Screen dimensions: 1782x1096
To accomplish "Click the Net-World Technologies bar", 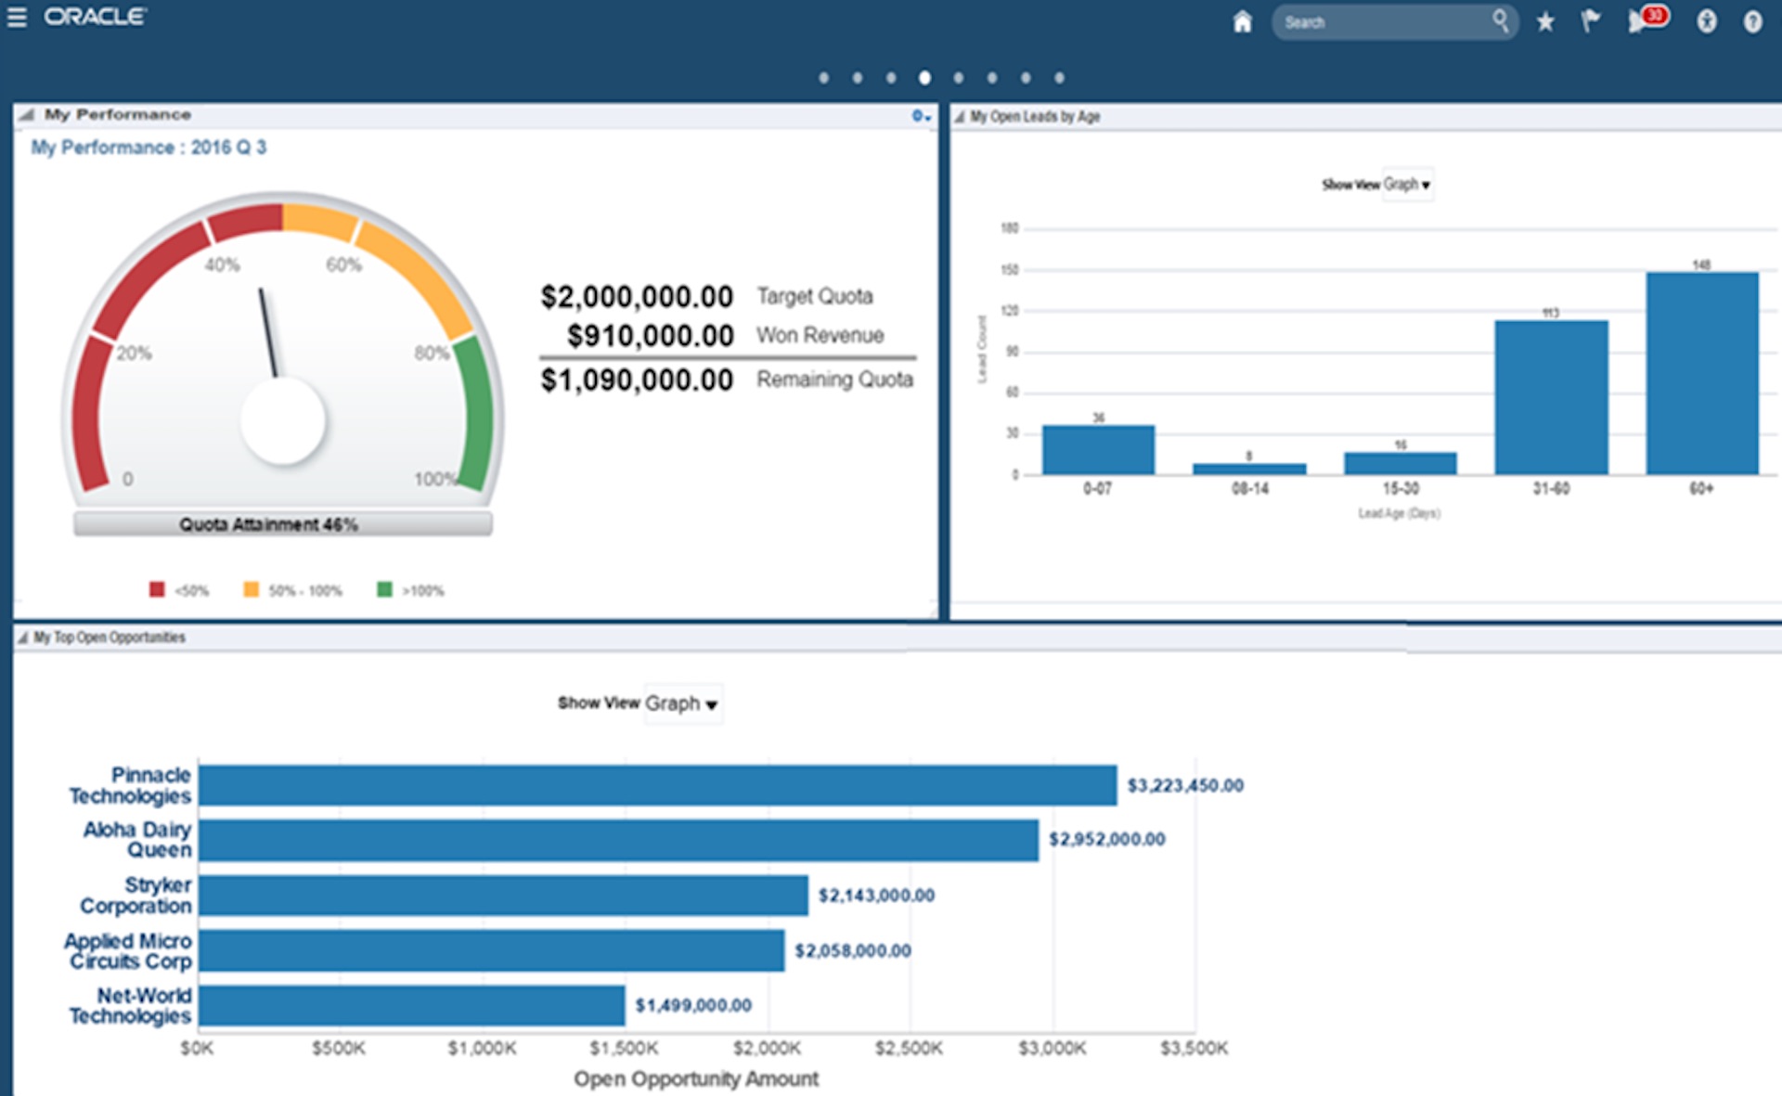I will pyautogui.click(x=412, y=1005).
